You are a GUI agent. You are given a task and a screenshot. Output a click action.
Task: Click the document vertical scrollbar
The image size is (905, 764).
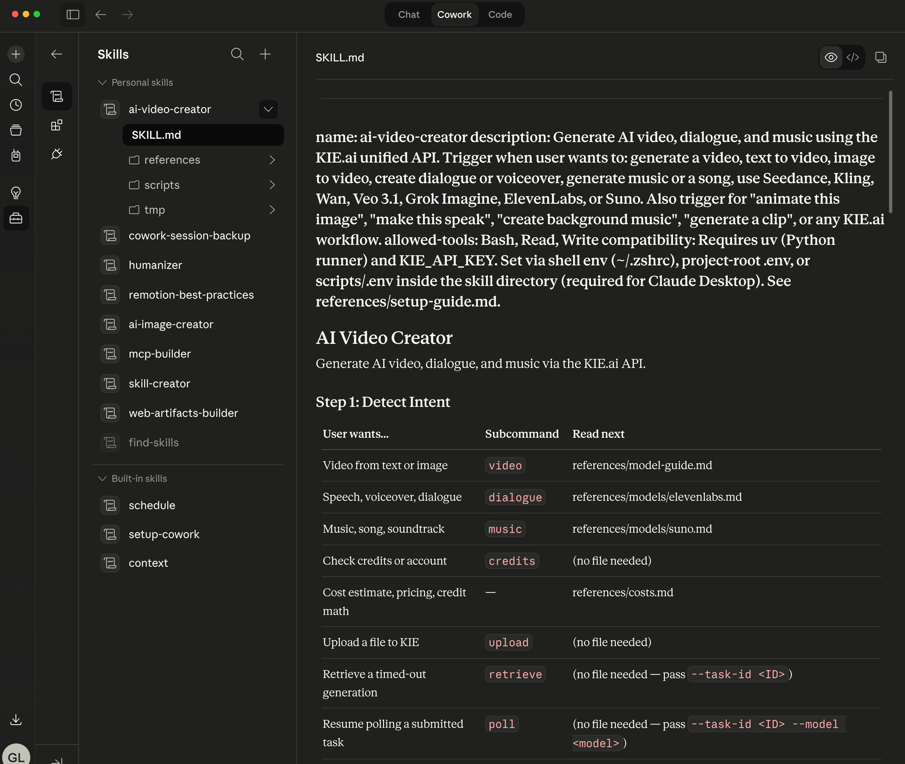tap(890, 152)
